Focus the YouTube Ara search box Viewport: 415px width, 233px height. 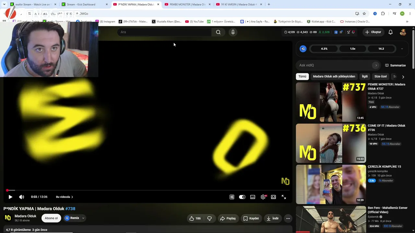pyautogui.click(x=164, y=32)
